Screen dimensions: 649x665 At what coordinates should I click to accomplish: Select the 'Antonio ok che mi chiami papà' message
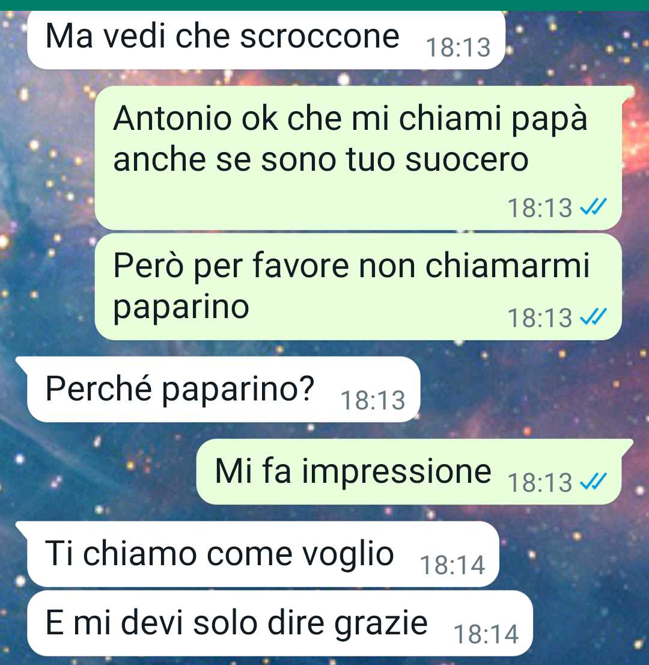click(x=358, y=158)
